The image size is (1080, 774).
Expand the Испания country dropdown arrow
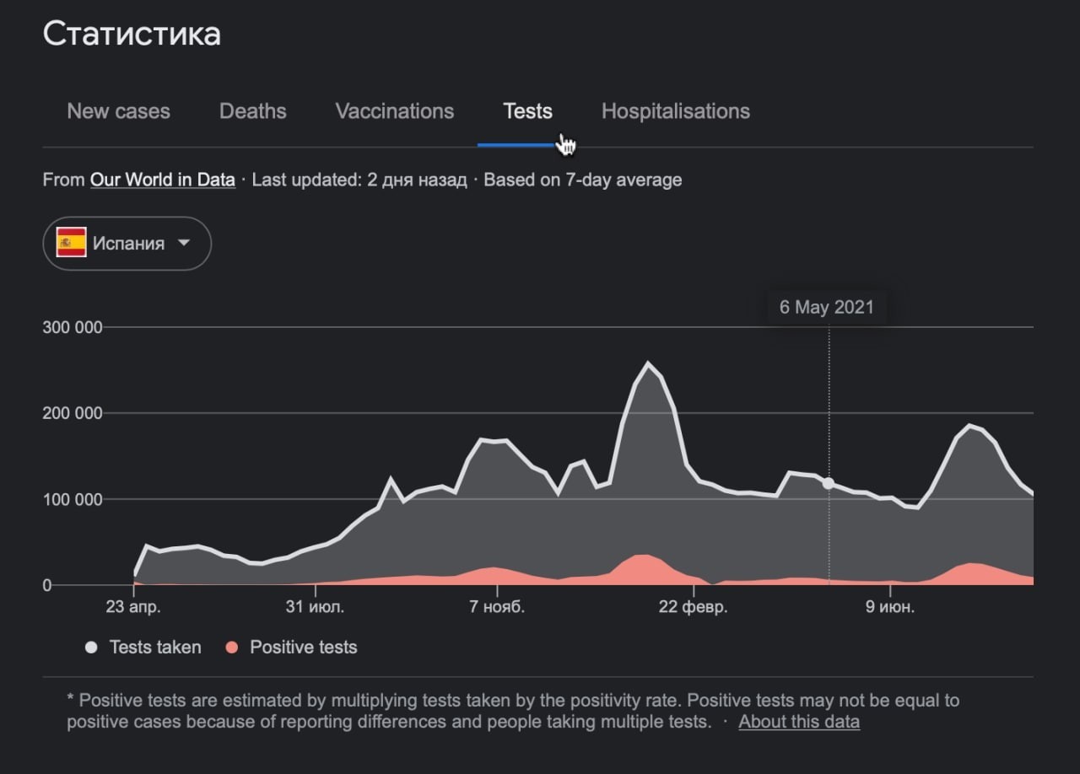(183, 243)
